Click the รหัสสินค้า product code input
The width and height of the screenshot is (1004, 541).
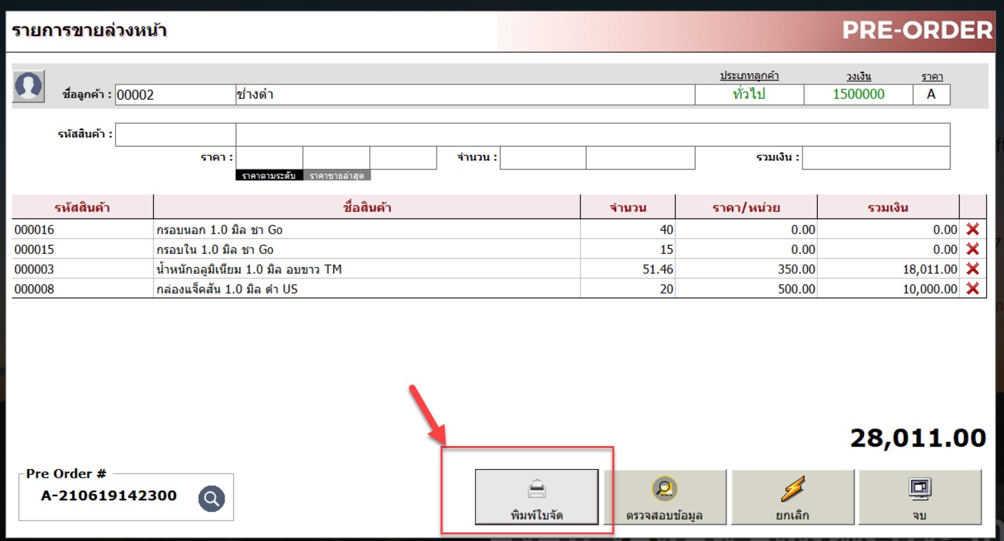point(176,135)
